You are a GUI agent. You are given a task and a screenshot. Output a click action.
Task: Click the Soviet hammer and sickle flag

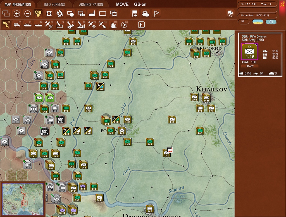pyautogui.click(x=282, y=4)
